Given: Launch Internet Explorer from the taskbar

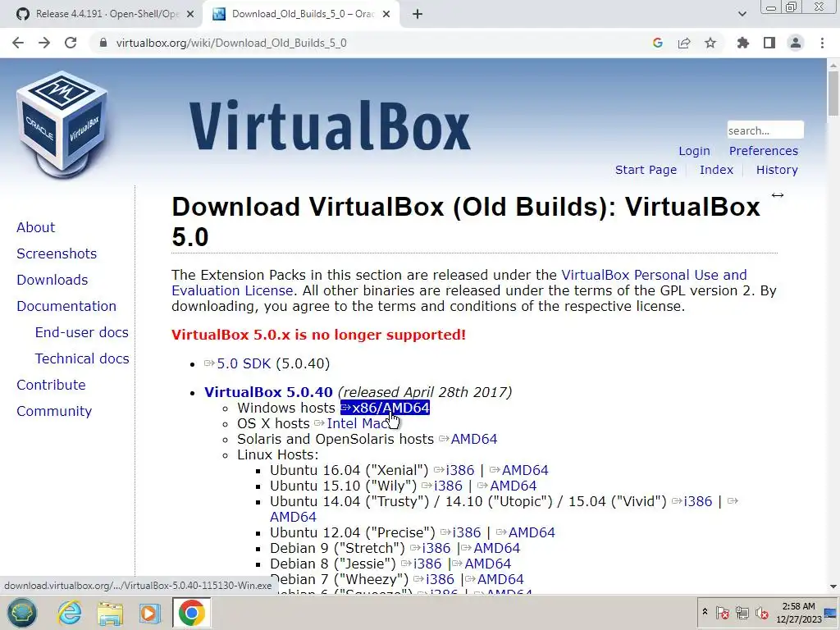Looking at the screenshot, I should [71, 612].
